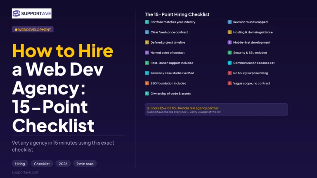Select the Web Development category badge
Image resolution: width=317 pixels, height=178 pixels.
(33, 30)
